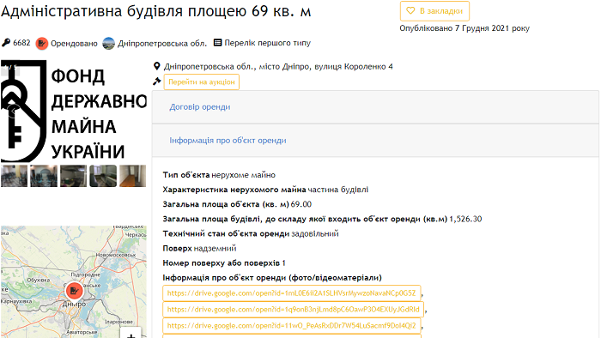Click the value частина будівлі
The image size is (601, 338).
[337, 190]
